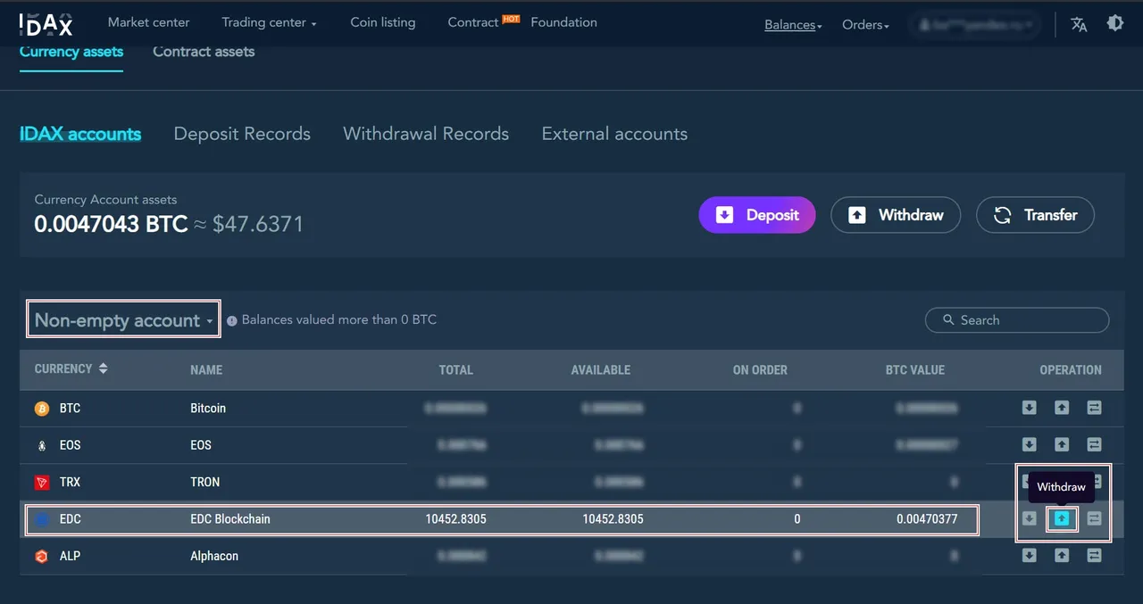Click the EDC row highlighted withdraw icon
The width and height of the screenshot is (1143, 604).
click(1062, 518)
